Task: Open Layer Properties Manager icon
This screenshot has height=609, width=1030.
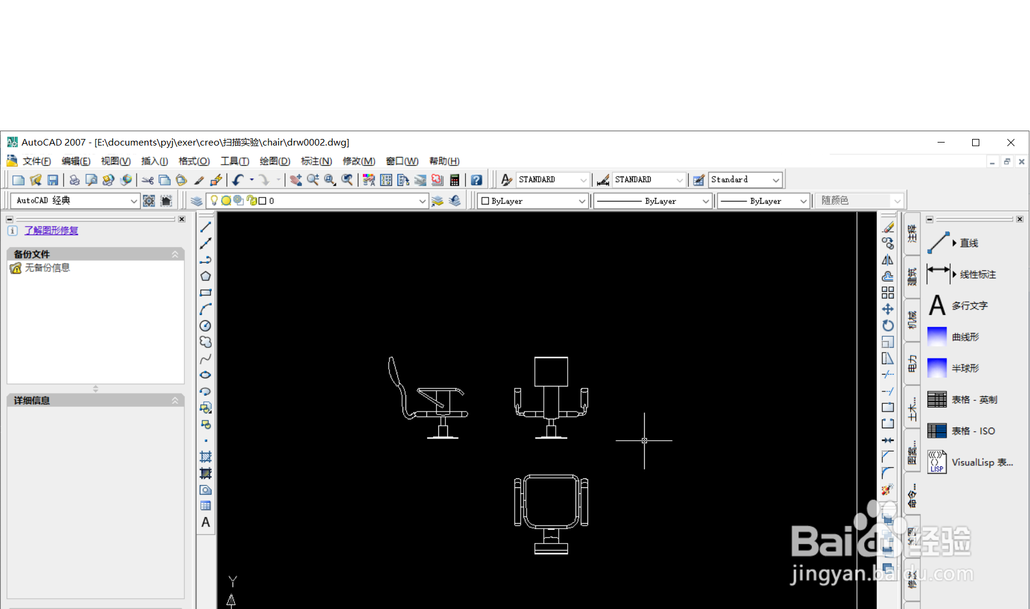Action: click(196, 201)
